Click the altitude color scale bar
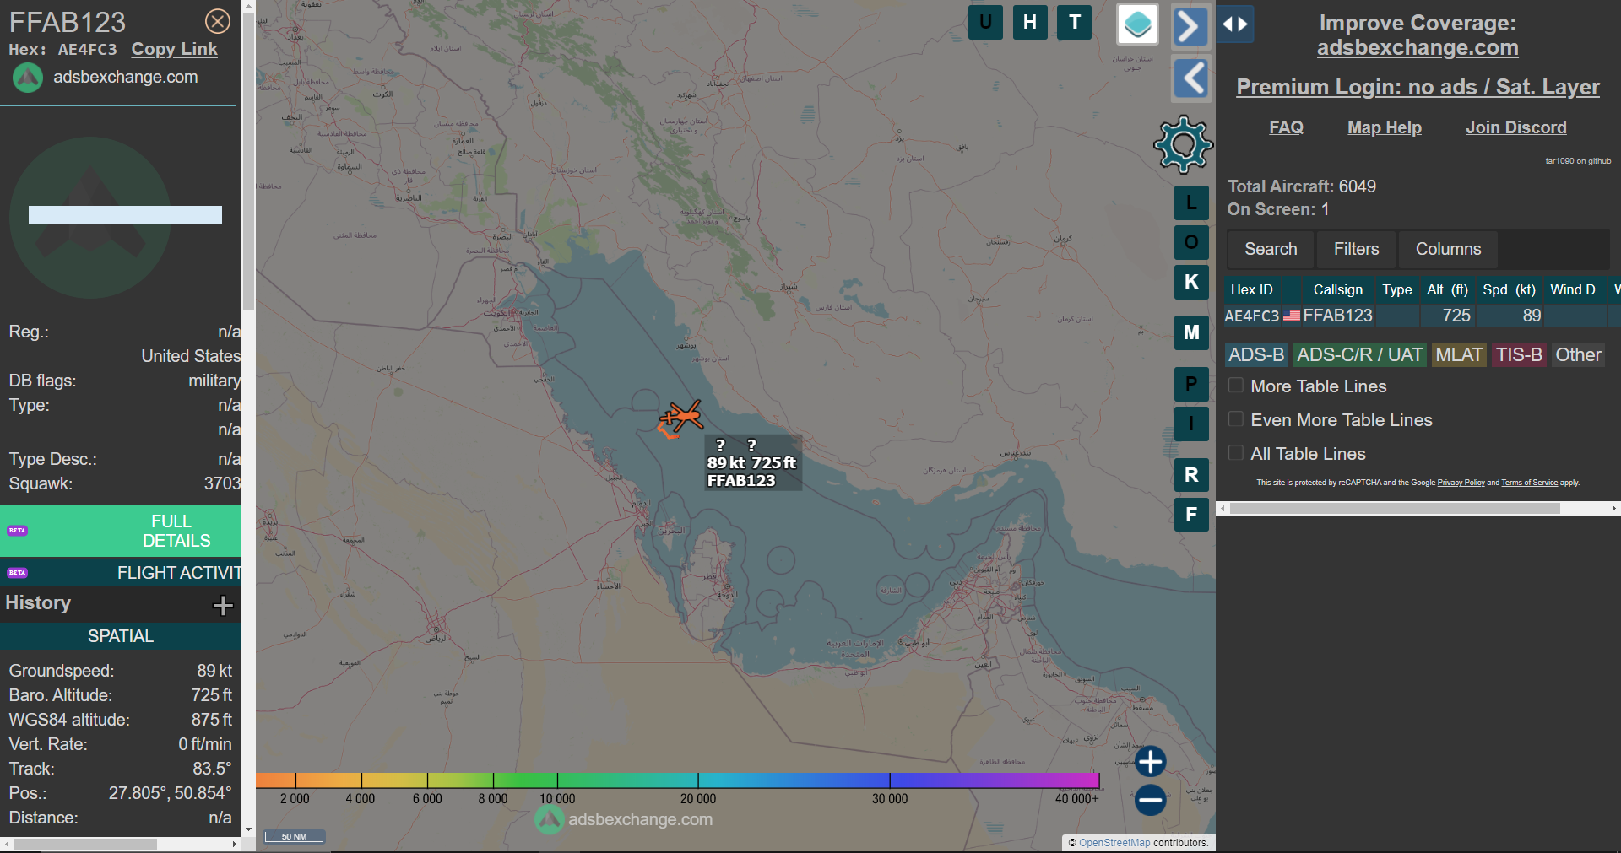Image resolution: width=1621 pixels, height=853 pixels. point(678,780)
